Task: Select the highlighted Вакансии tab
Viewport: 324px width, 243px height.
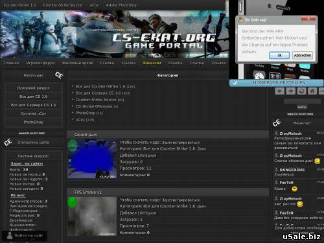Action: [152, 63]
